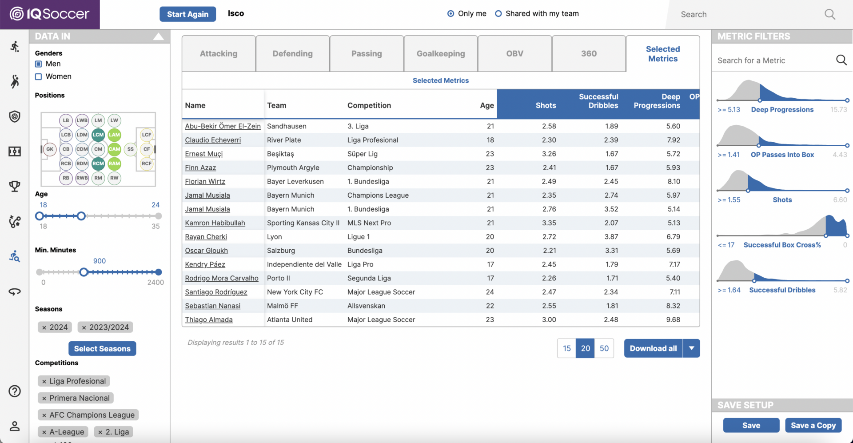Open the 360 rotation sidebar icon
853x443 pixels.
coord(15,291)
